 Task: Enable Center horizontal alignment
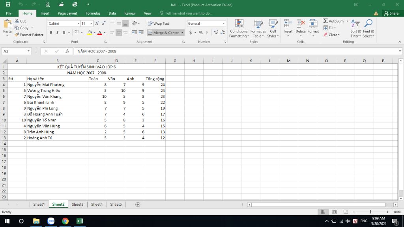[119, 33]
